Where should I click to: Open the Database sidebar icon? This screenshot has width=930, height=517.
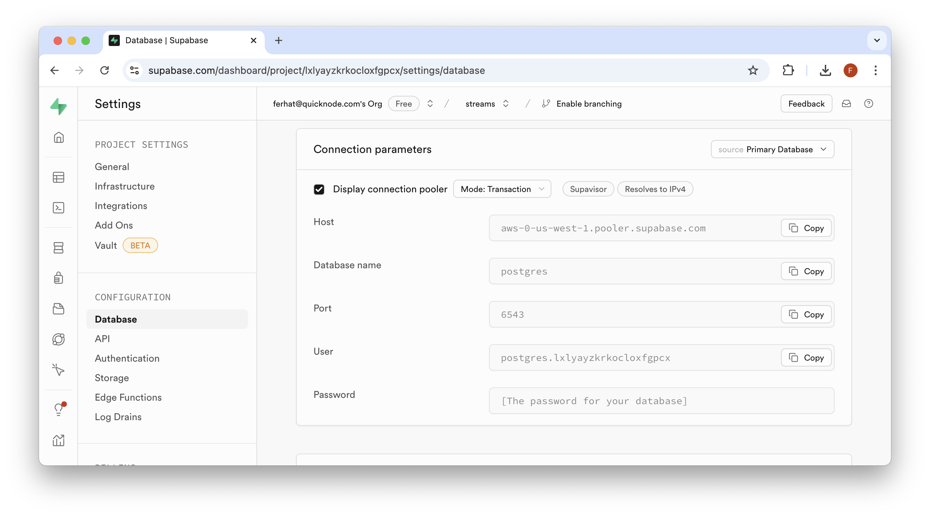[x=59, y=248]
